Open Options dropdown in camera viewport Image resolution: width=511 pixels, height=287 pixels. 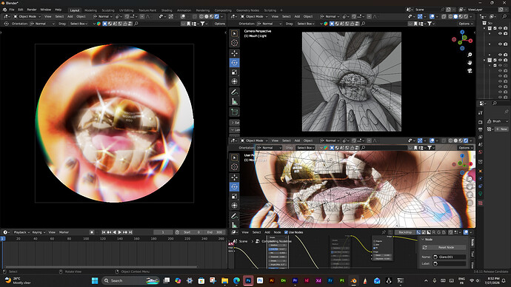[x=465, y=24]
